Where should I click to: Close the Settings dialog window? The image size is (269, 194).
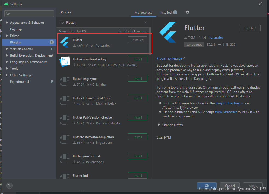(260, 4)
